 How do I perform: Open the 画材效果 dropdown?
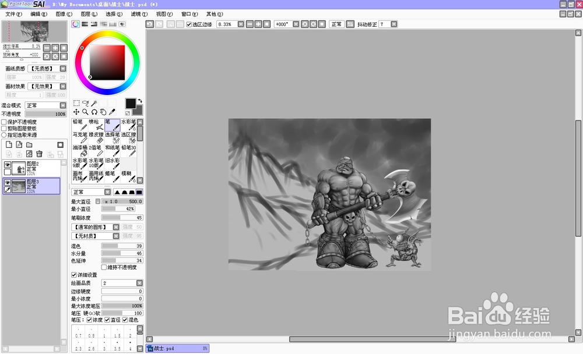point(63,86)
